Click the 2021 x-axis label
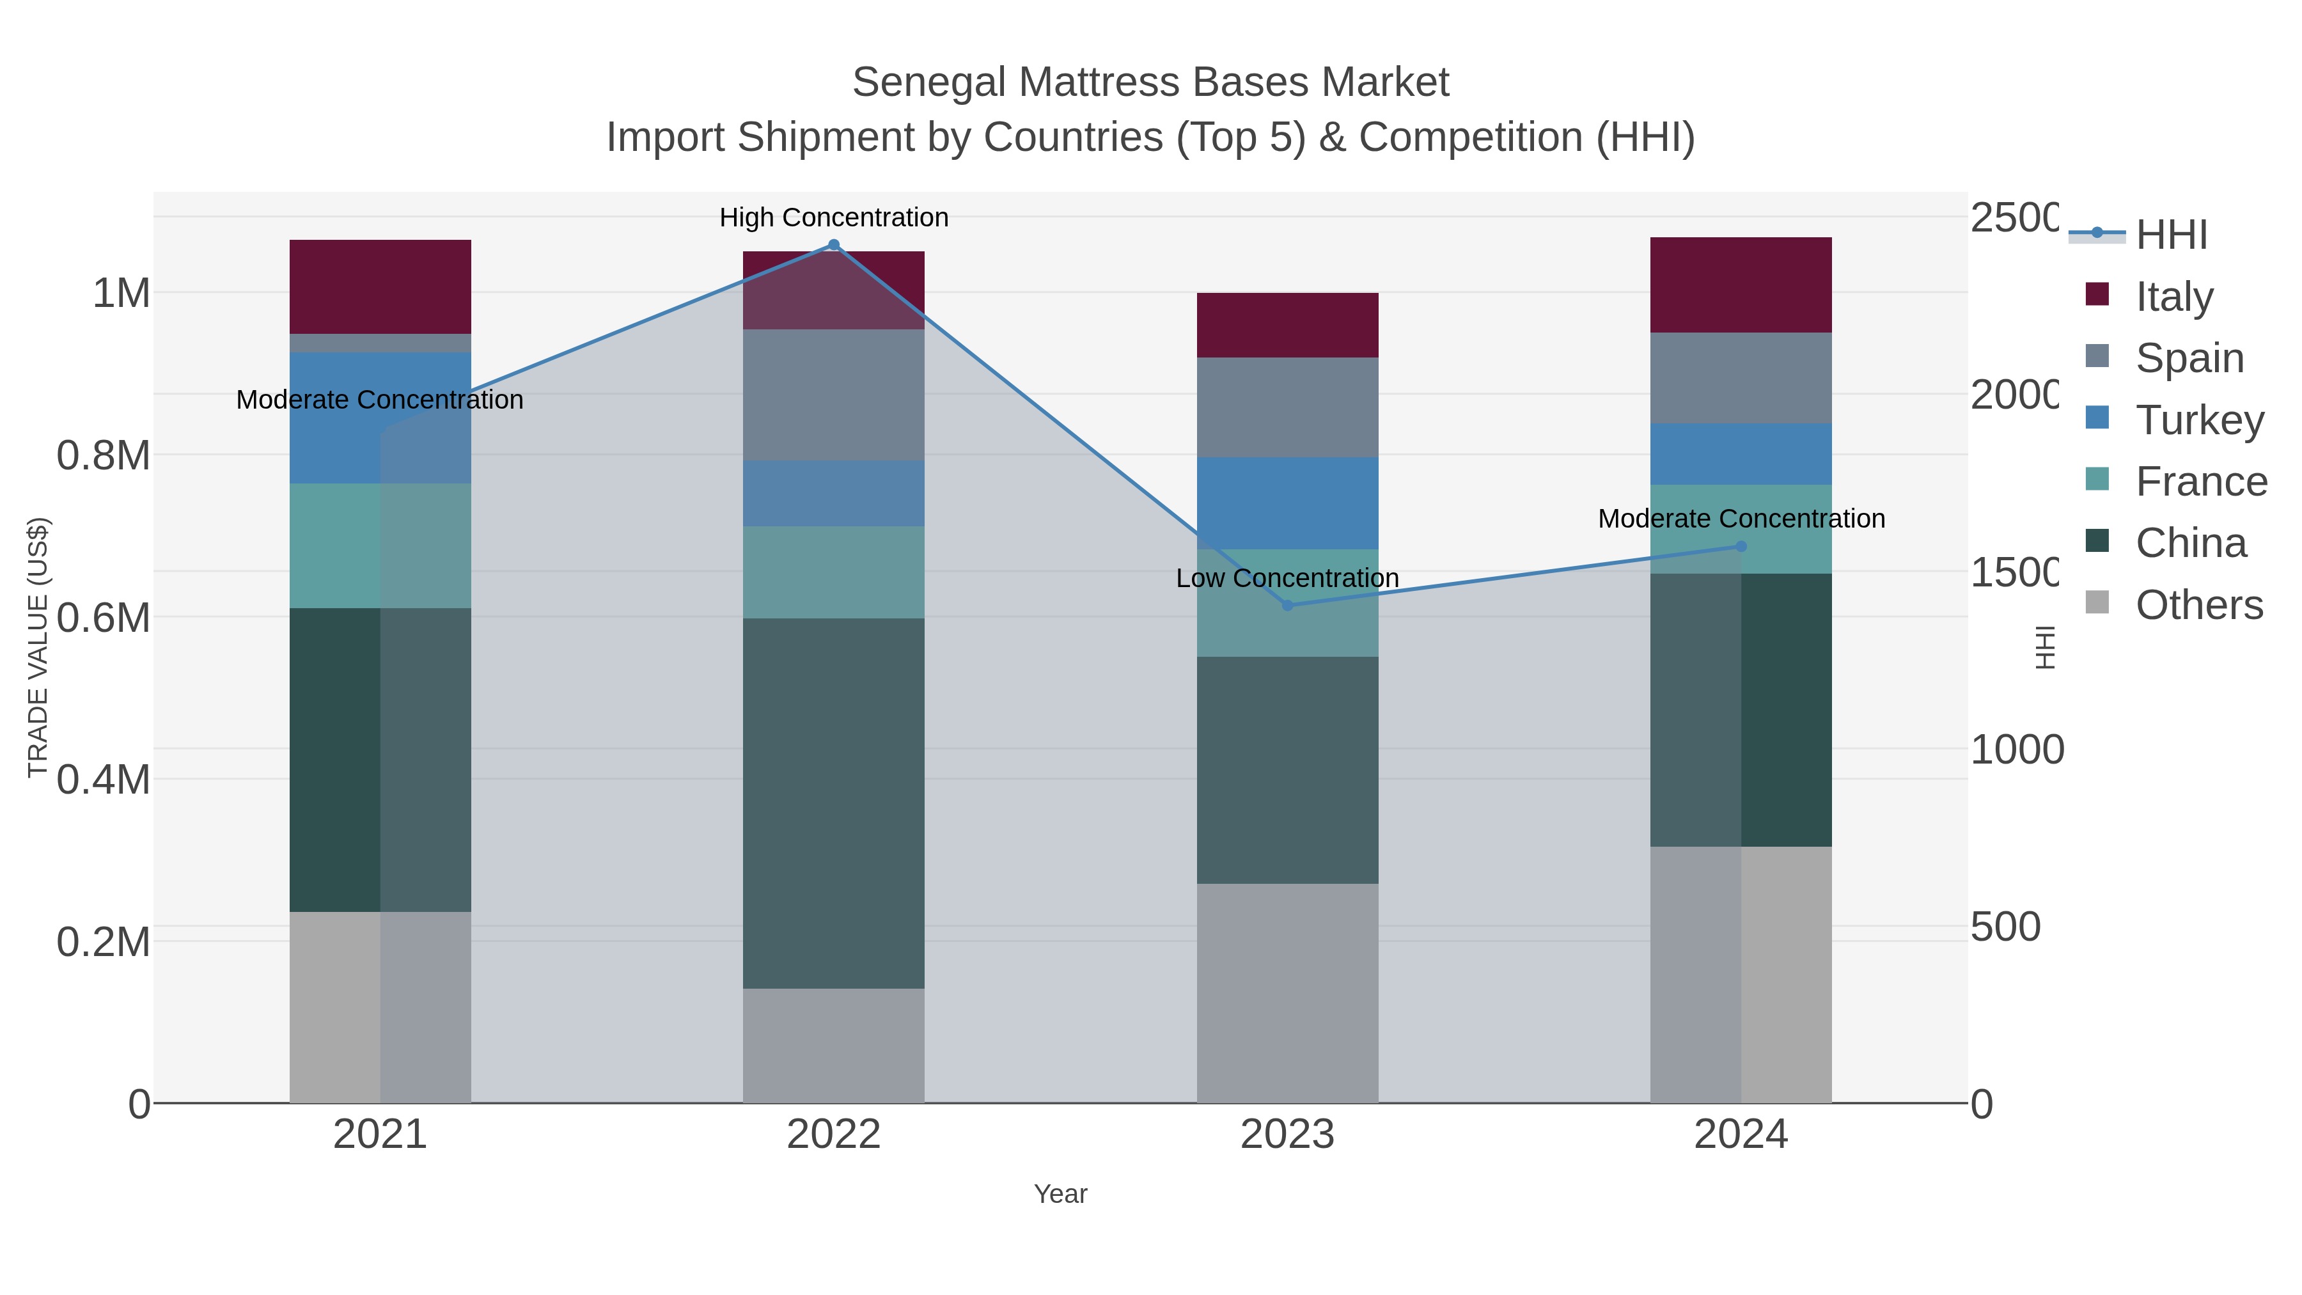2302x1295 pixels. (x=380, y=1135)
